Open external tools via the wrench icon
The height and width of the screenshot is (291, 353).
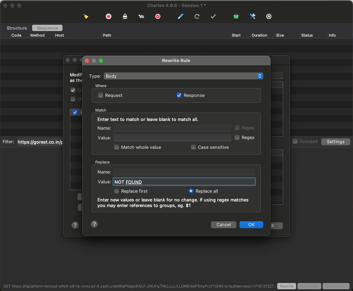pyautogui.click(x=252, y=16)
